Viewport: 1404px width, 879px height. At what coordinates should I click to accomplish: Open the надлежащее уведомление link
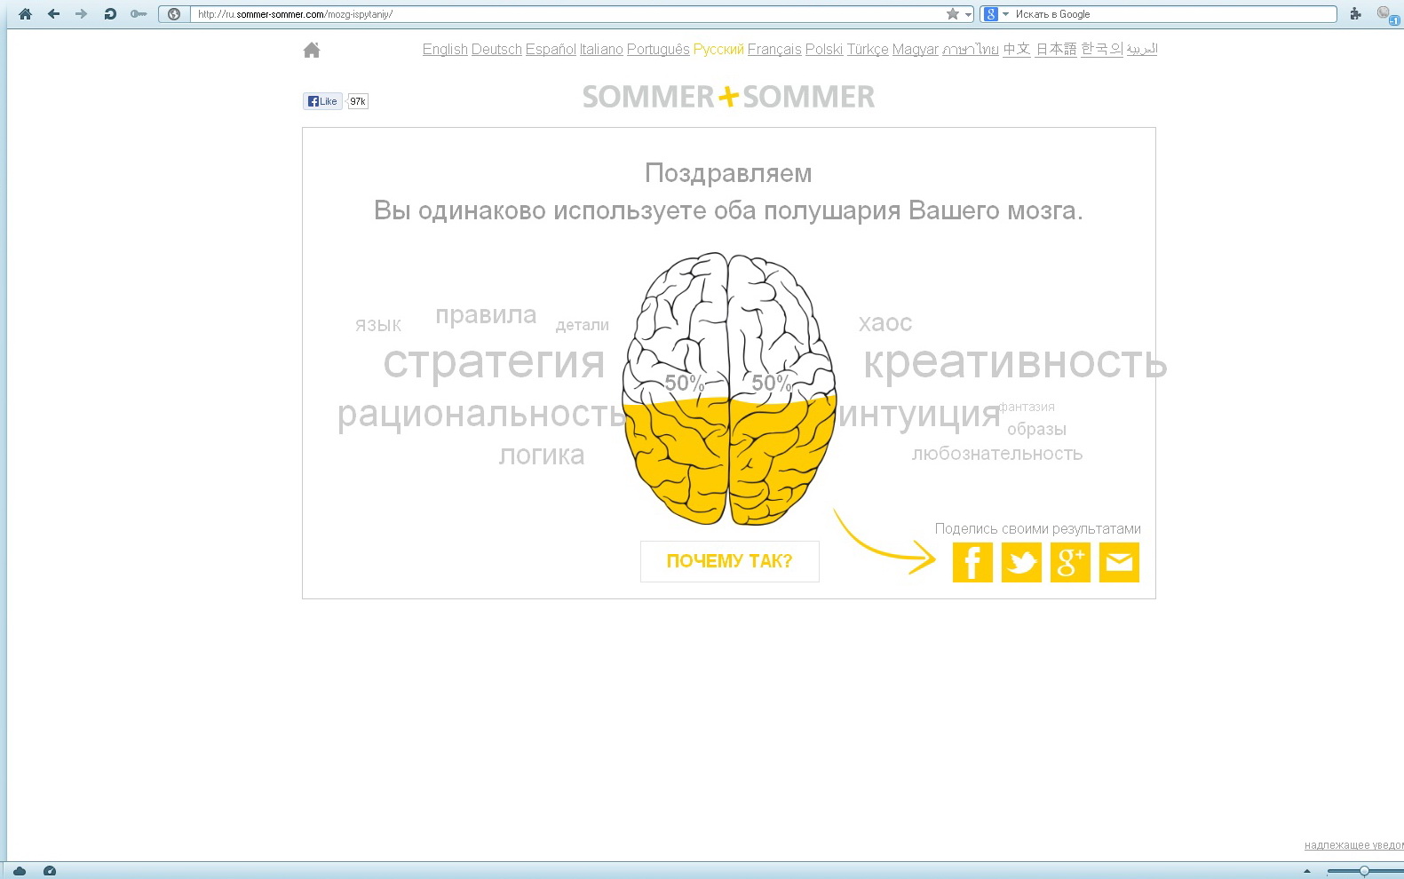(1353, 845)
